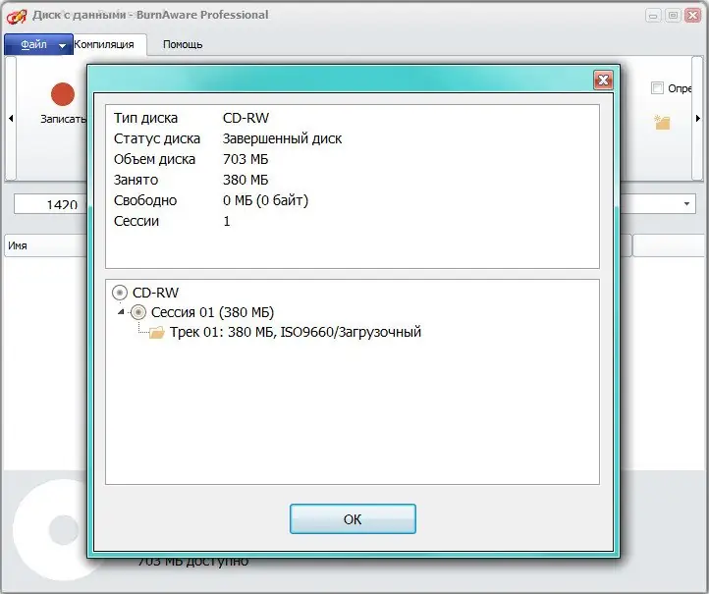Click the red Записать burn icon
Viewport: 709px width, 594px height.
click(x=63, y=94)
